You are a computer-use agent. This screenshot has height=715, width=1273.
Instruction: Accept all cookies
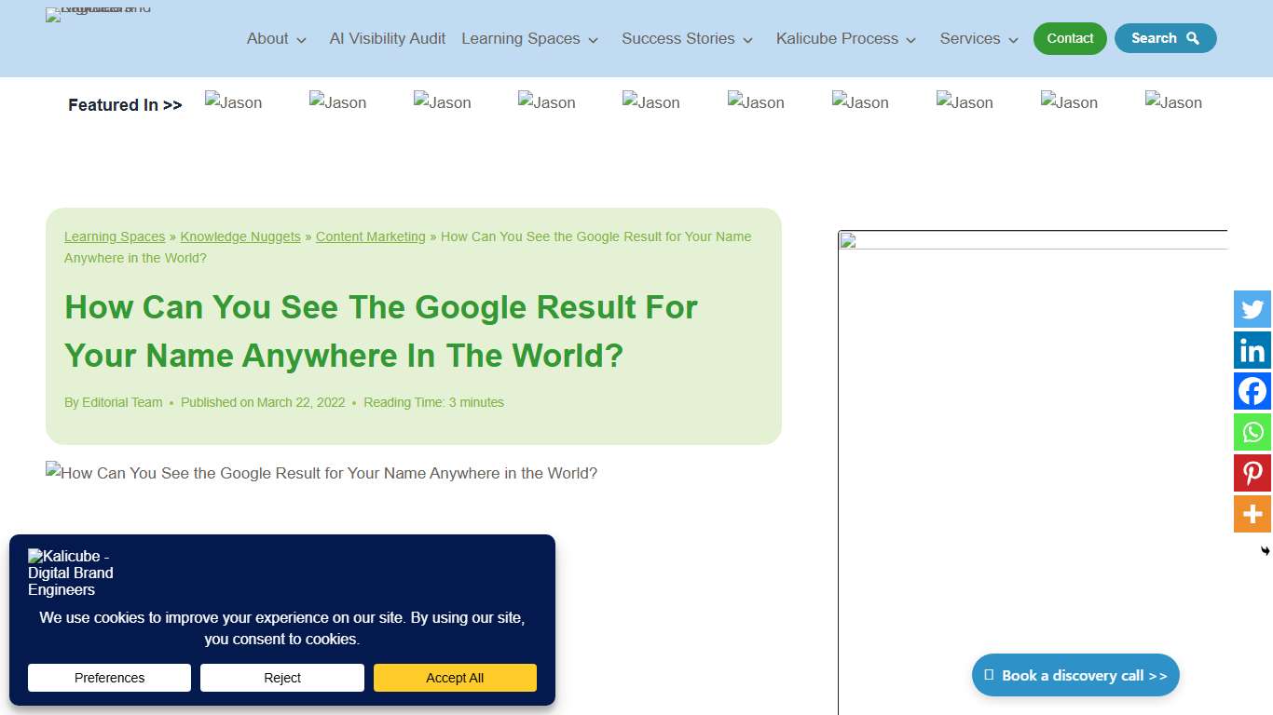point(455,678)
